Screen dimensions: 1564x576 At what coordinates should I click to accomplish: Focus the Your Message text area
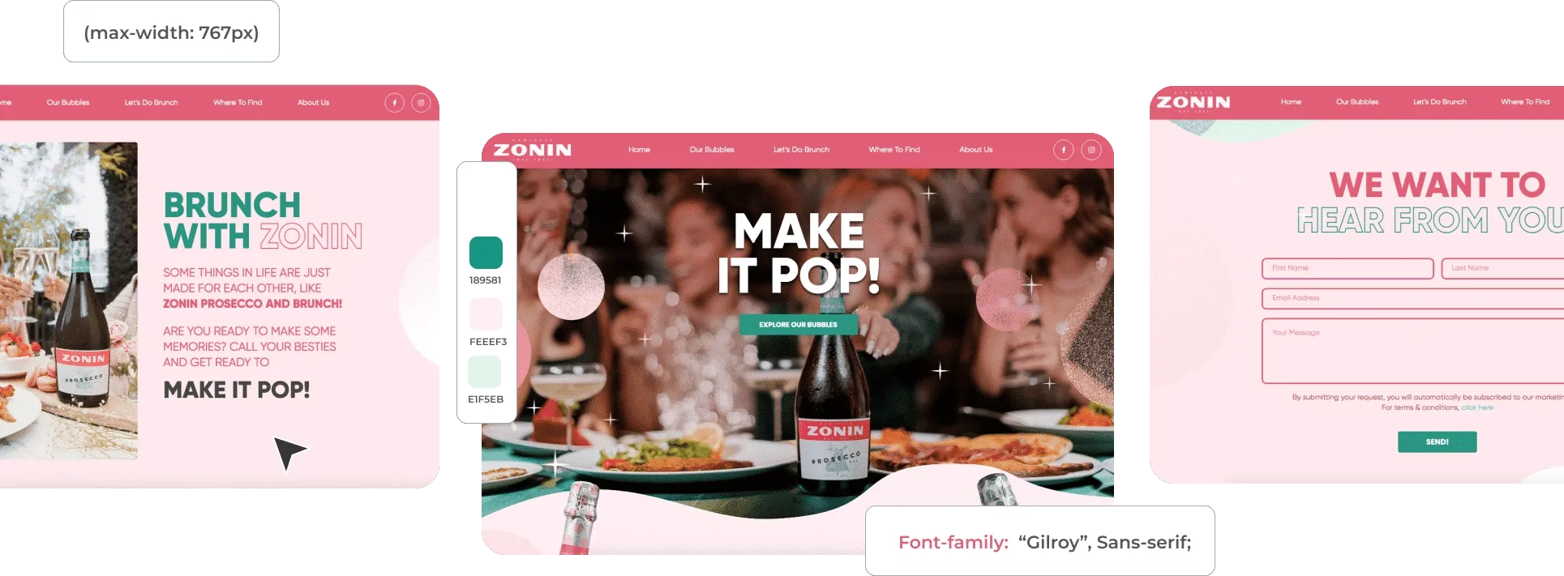point(1412,351)
